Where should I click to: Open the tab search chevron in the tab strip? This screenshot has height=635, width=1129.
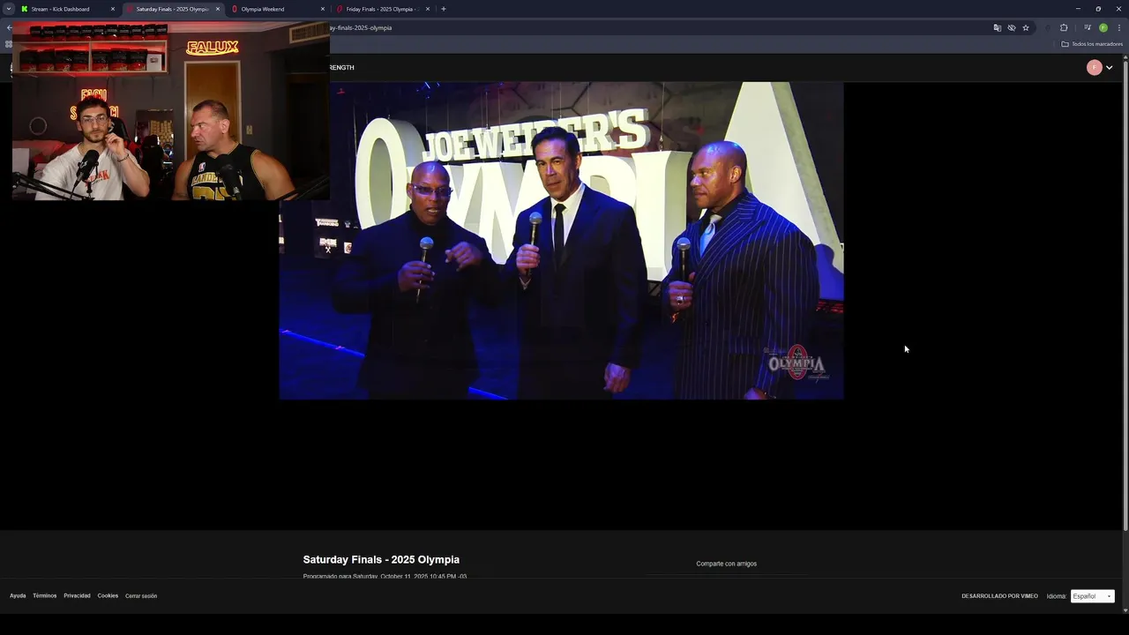(9, 9)
